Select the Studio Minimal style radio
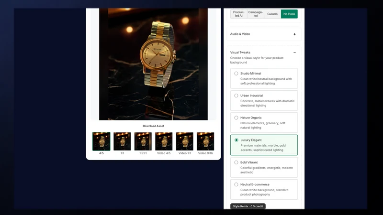Viewport: 383px width, 215px height. (236, 74)
